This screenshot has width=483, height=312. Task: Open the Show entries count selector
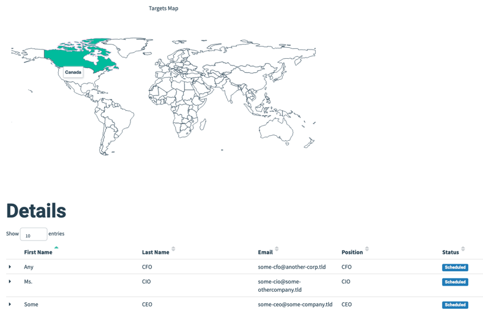tap(34, 234)
